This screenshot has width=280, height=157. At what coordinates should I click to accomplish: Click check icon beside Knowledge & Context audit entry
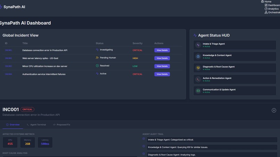click(x=143, y=146)
